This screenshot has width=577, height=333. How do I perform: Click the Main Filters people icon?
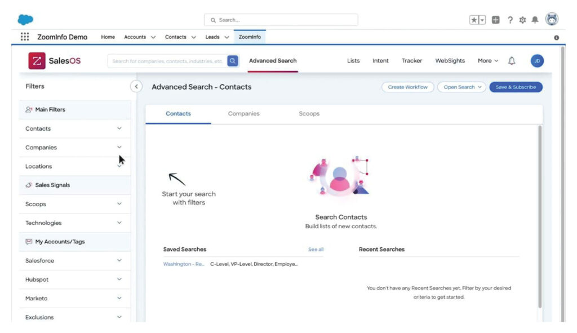pyautogui.click(x=29, y=110)
